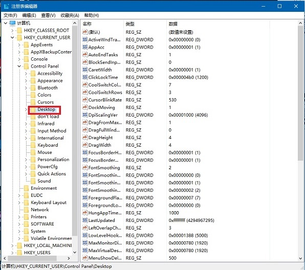This screenshot has height=270, width=305.
Task: Open the 文件(F) menu
Action: pyautogui.click(x=10, y=15)
